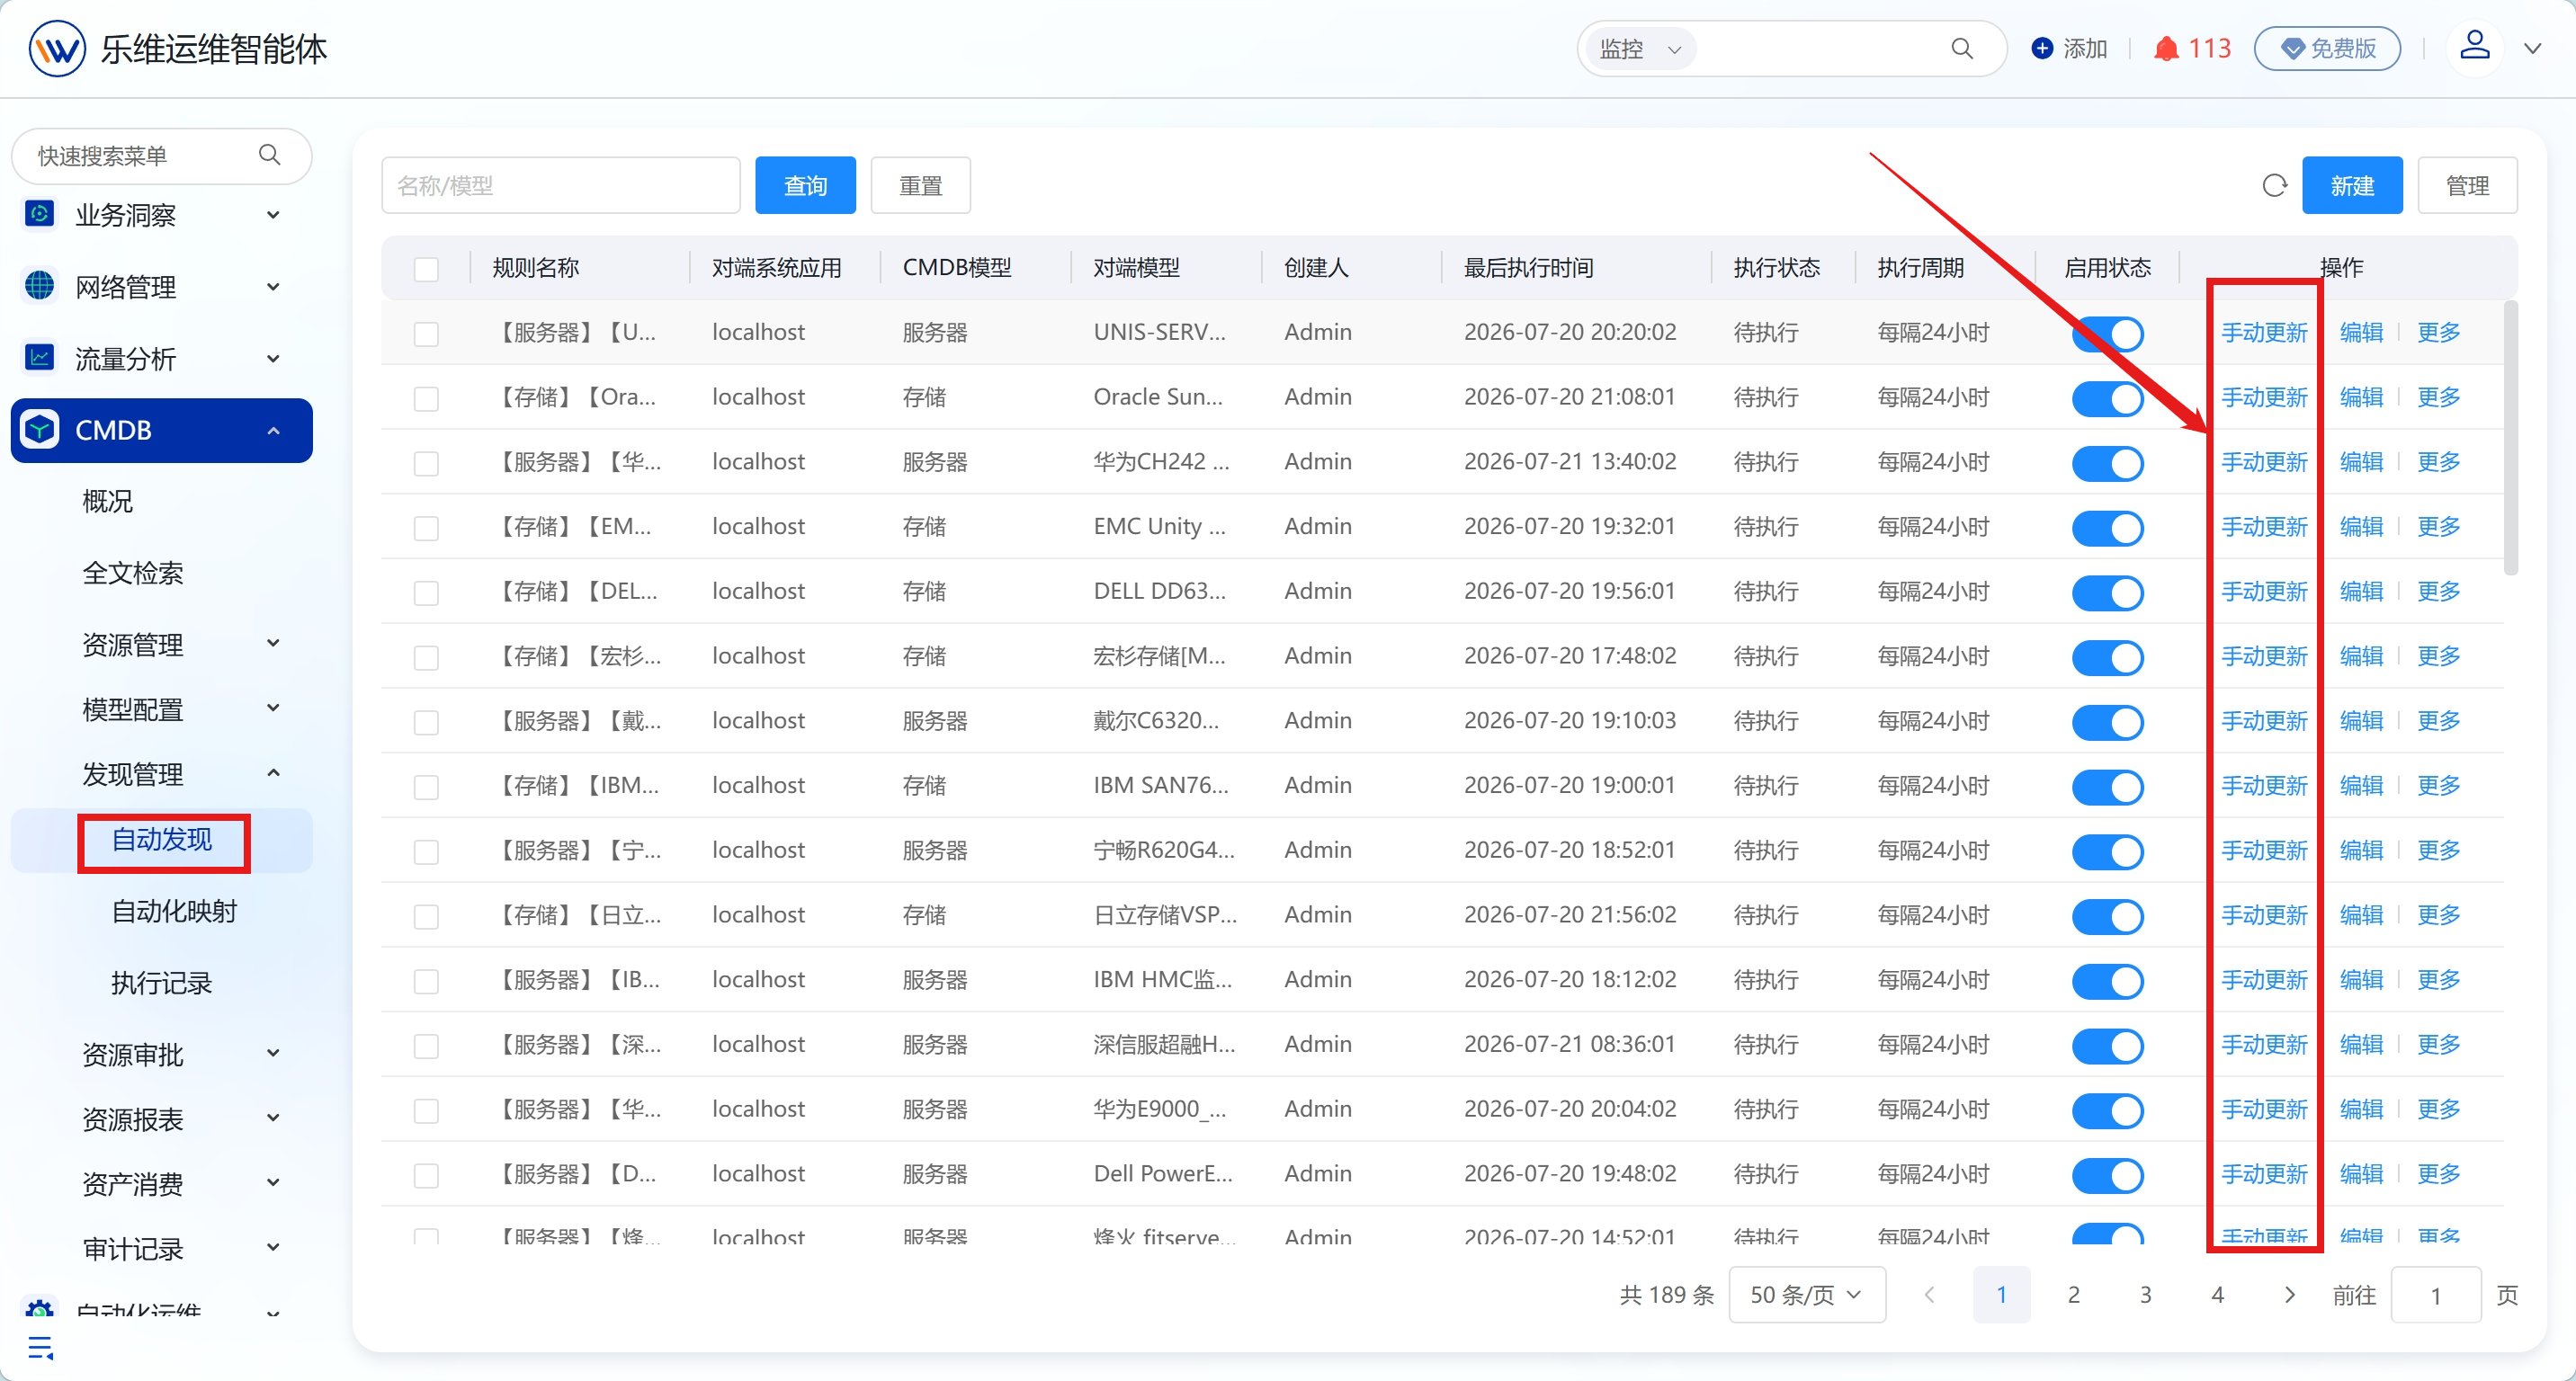Click the 新建 button
This screenshot has height=1381, width=2576.
[x=2352, y=186]
